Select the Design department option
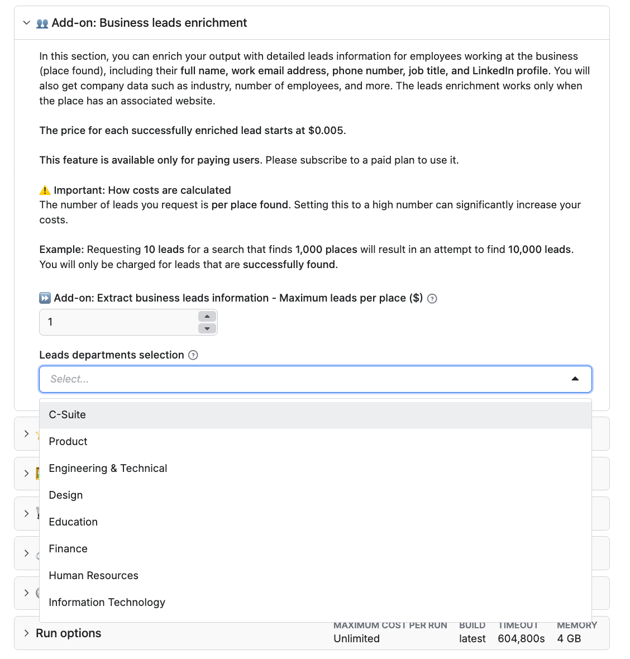The image size is (630, 659). 65,495
